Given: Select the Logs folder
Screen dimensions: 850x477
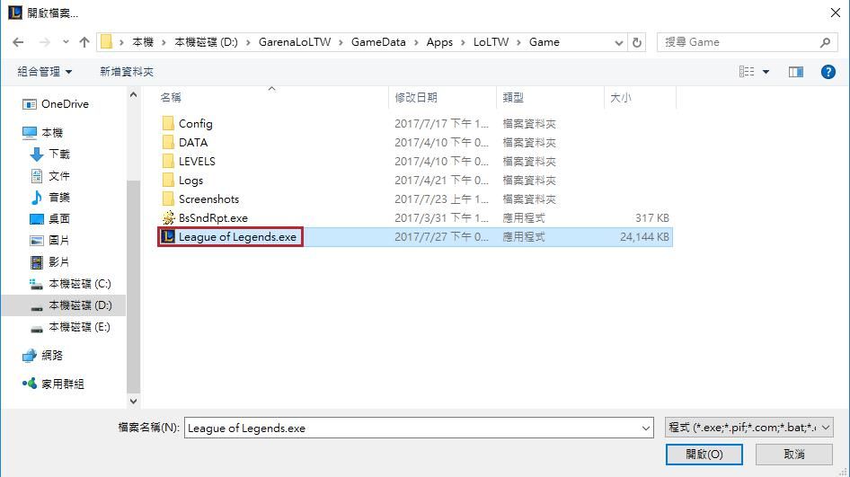Looking at the screenshot, I should pos(190,181).
